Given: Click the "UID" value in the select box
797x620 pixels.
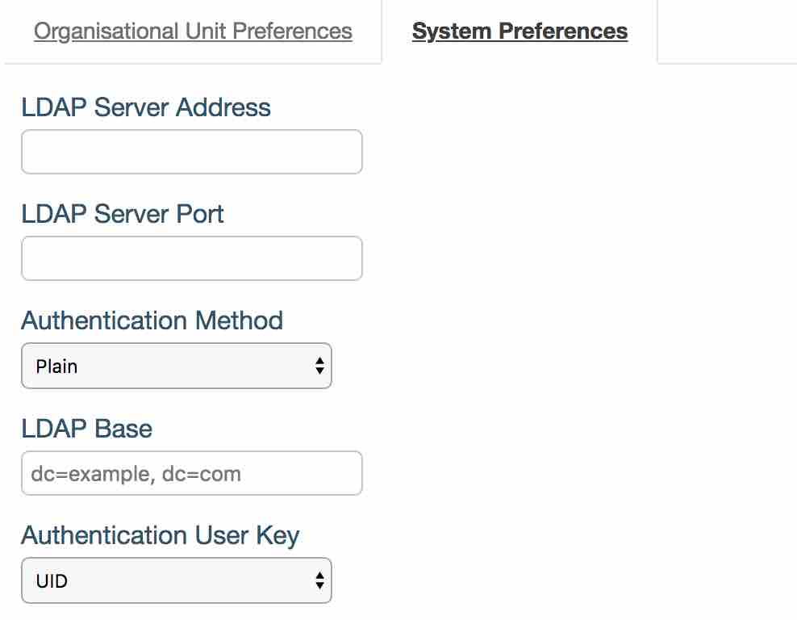Looking at the screenshot, I should [52, 580].
